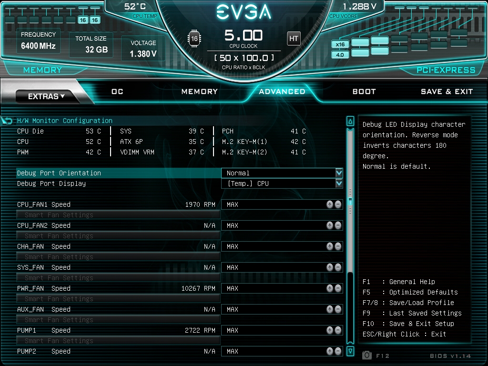488x366 pixels.
Task: Select the Debug Port Display row label
Action: (x=51, y=183)
